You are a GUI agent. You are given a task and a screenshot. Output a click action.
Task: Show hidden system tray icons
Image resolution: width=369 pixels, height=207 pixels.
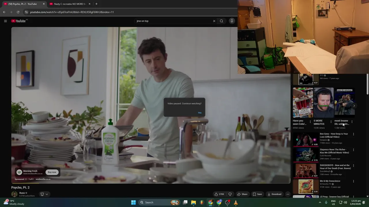[320, 202]
